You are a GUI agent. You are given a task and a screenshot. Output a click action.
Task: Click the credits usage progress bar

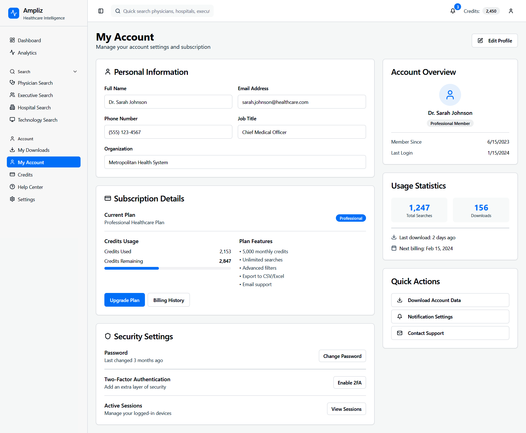[x=167, y=268]
